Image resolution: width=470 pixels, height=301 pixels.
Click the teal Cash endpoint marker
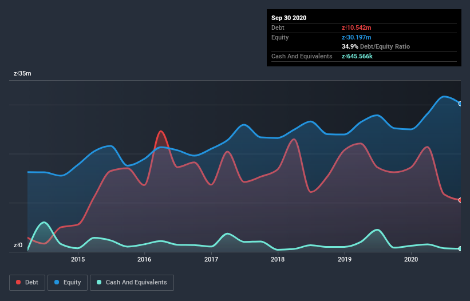[x=460, y=248]
